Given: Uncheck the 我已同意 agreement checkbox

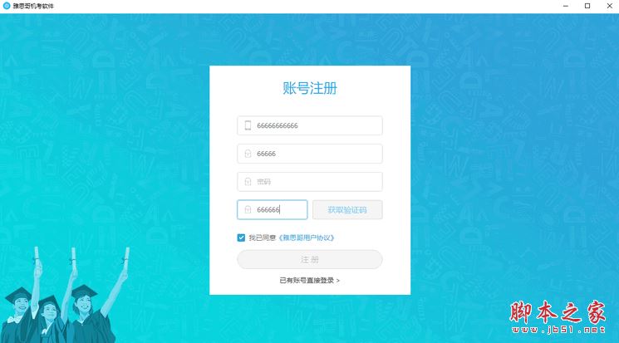Looking at the screenshot, I should click(x=241, y=238).
